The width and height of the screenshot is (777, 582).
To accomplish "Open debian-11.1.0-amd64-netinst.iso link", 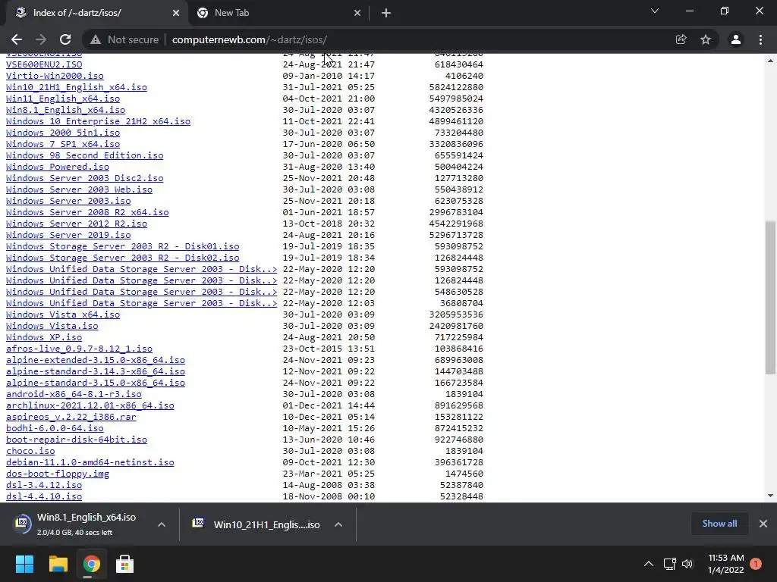I will pyautogui.click(x=90, y=463).
